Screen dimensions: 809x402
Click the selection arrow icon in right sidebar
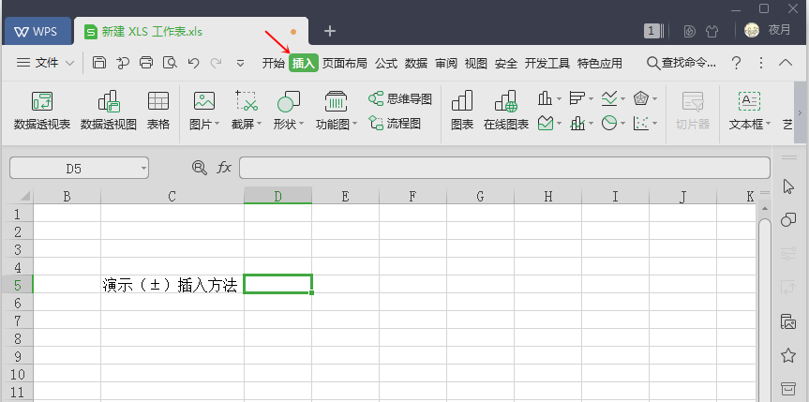click(x=787, y=186)
